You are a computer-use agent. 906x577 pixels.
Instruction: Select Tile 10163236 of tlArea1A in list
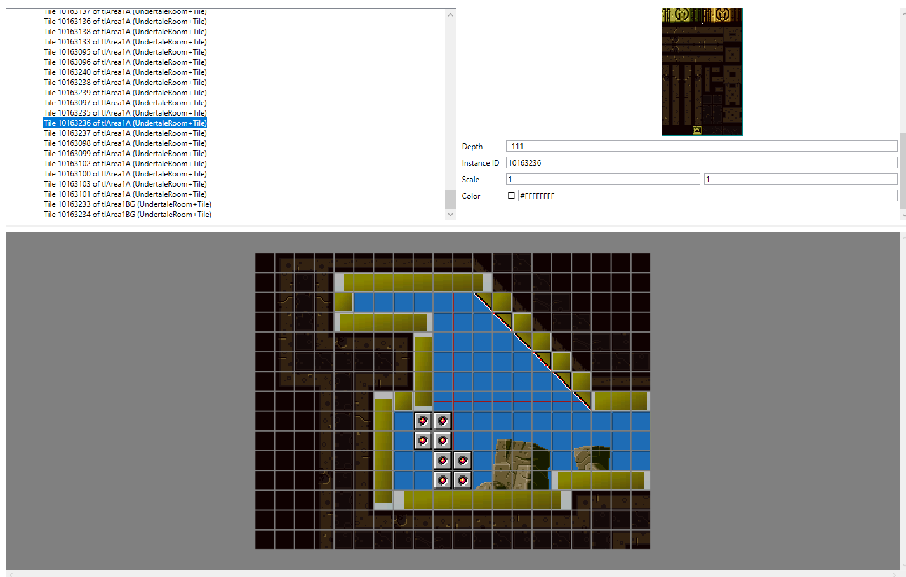[125, 123]
